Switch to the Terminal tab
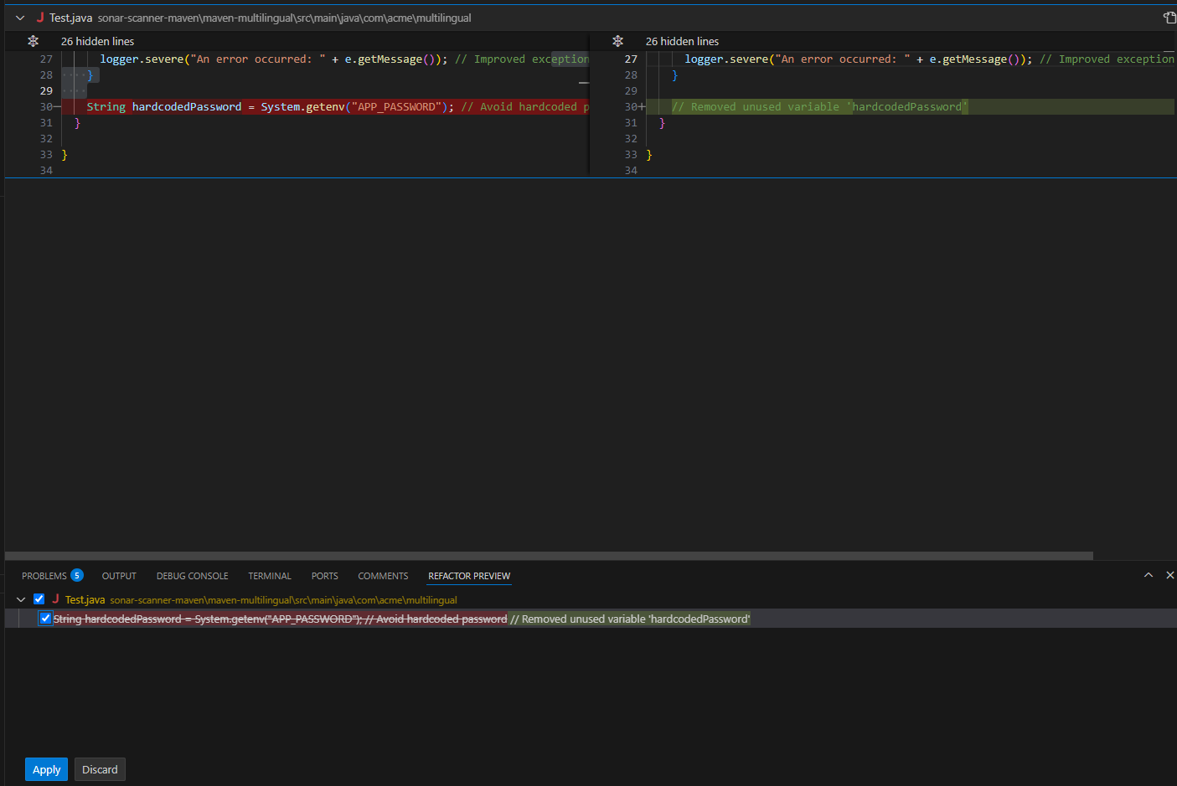Viewport: 1177px width, 786px height. tap(269, 576)
